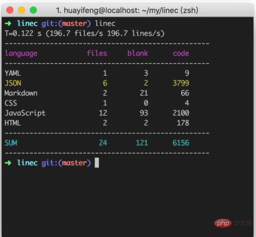Click the green maximize window button
The width and height of the screenshot is (256, 237).
tap(33, 10)
